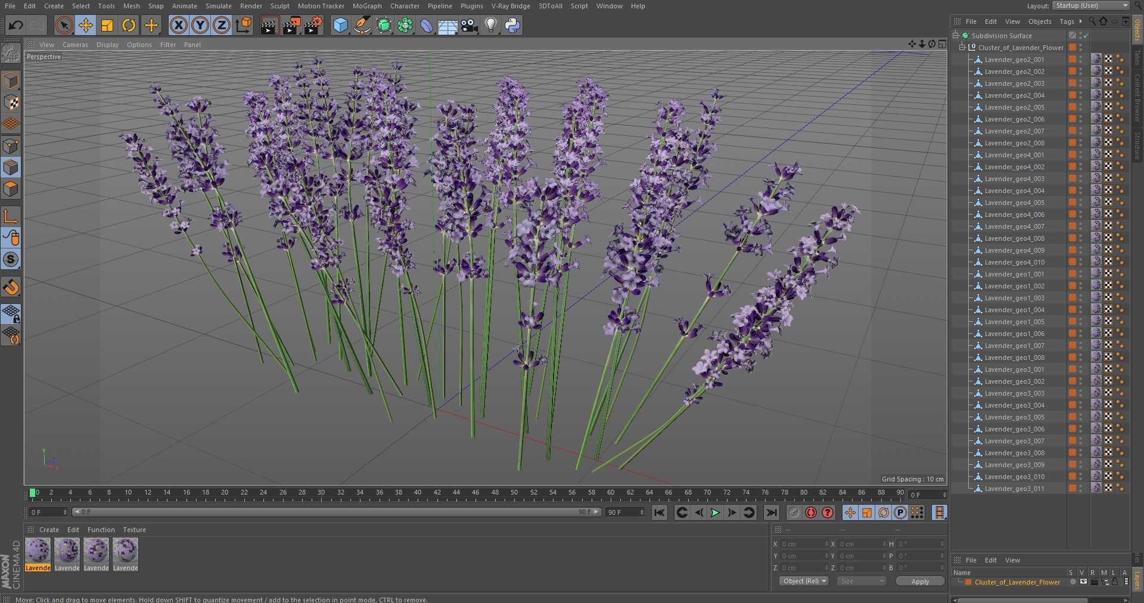Open Python script icon
This screenshot has width=1144, height=603.
(512, 25)
